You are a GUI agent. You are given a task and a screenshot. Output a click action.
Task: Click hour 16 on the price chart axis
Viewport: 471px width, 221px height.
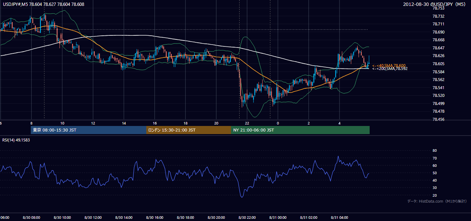tap(155, 123)
